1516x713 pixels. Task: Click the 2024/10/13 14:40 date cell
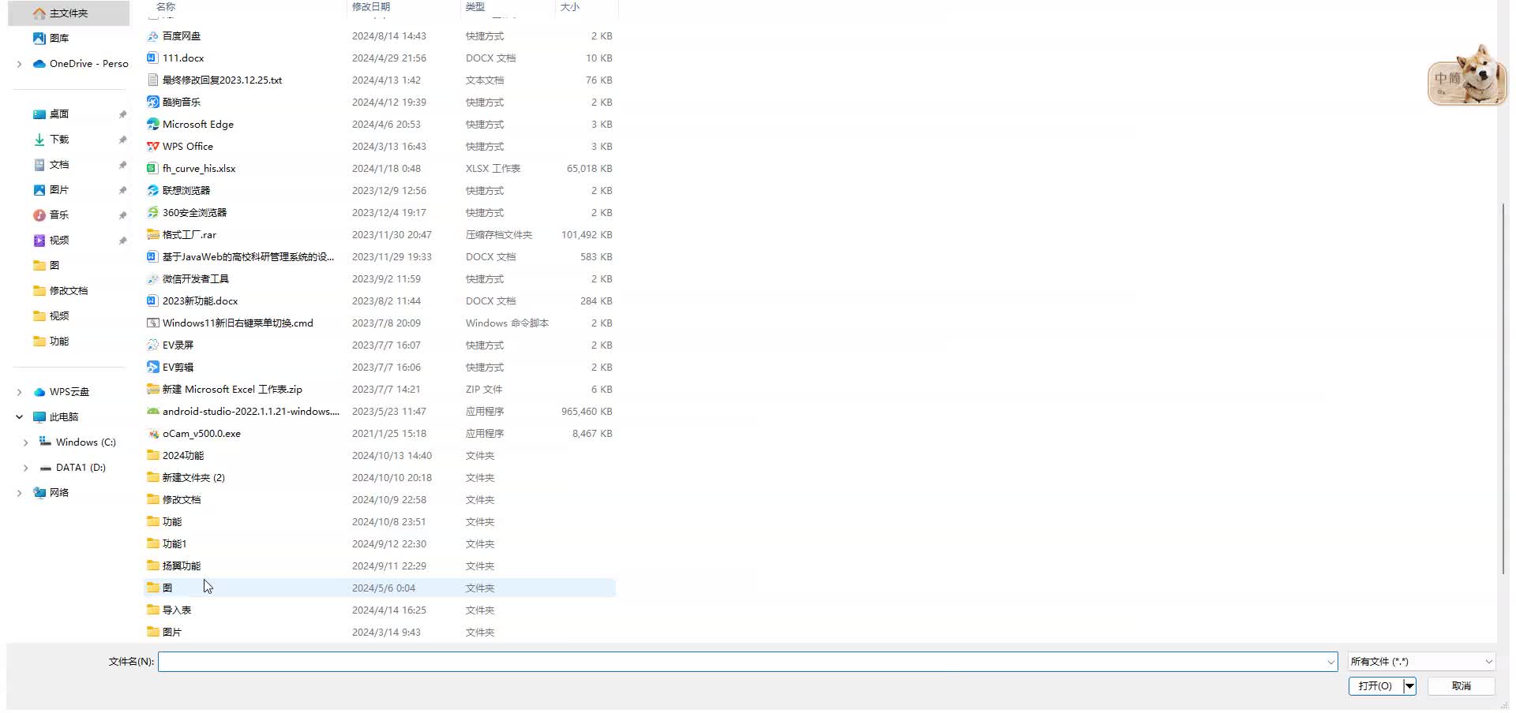coord(392,456)
